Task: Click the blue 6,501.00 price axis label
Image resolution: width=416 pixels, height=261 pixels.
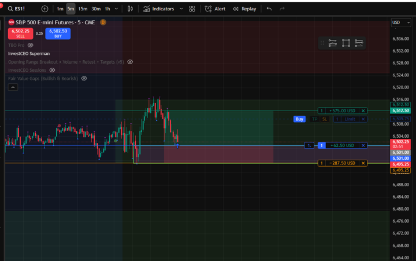Action: pos(400,159)
